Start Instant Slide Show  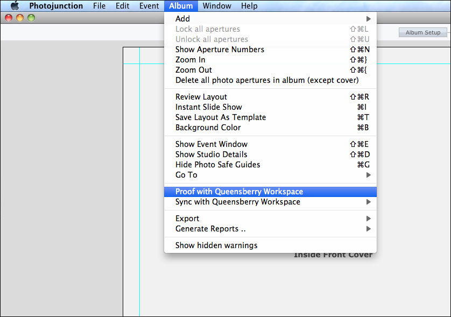point(270,107)
